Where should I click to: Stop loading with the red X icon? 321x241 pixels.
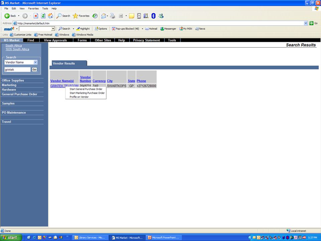pyautogui.click(x=36, y=16)
